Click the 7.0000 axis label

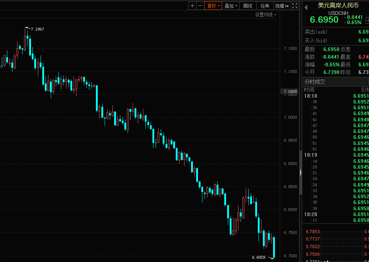(x=290, y=117)
